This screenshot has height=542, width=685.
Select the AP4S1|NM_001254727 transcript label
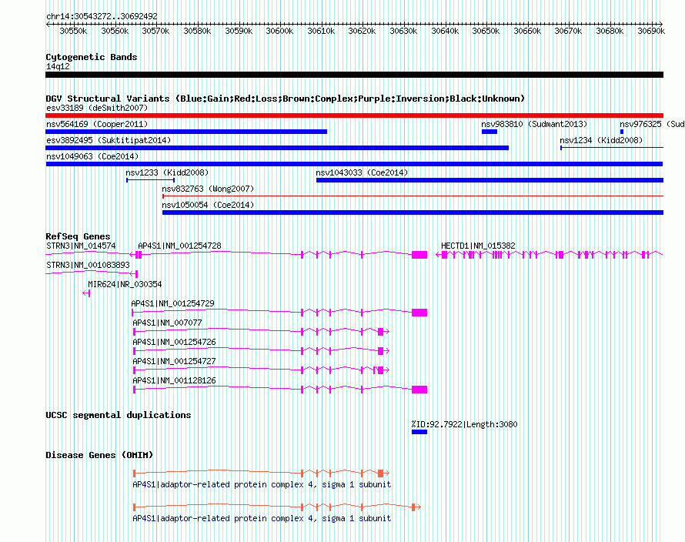coord(174,361)
